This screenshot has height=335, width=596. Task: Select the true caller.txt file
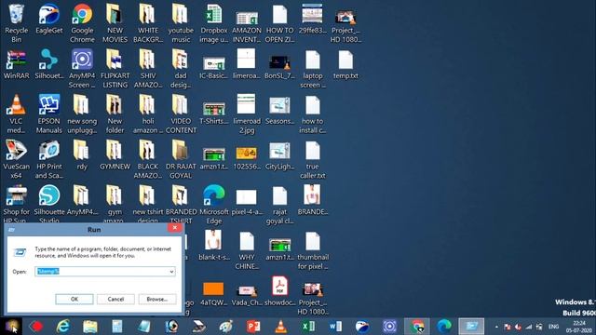313,159
